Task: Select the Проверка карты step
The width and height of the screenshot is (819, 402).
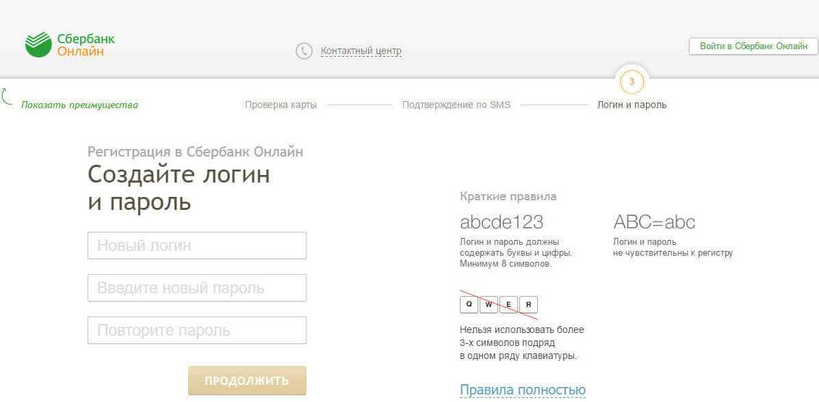Action: [281, 105]
